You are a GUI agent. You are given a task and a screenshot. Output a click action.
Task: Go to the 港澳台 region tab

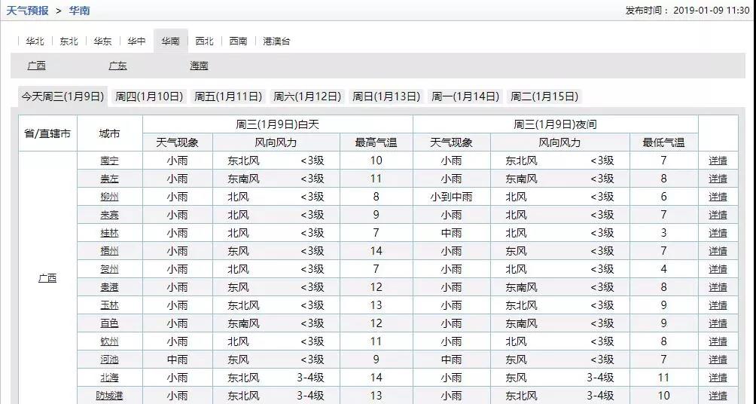pyautogui.click(x=276, y=41)
